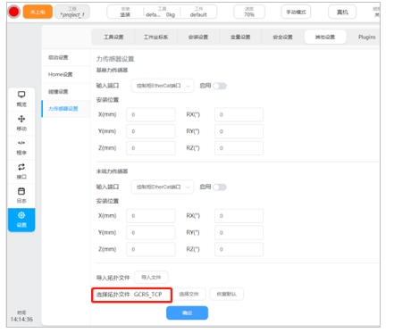Screen dimensions: 394x333
Task: Open the 接口 interface sidebar page
Action: (21, 171)
